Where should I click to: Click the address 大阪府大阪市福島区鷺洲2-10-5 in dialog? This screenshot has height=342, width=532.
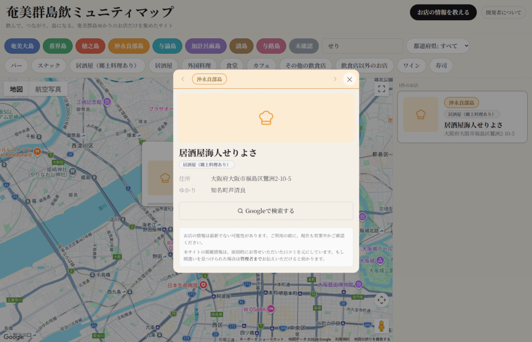(251, 179)
